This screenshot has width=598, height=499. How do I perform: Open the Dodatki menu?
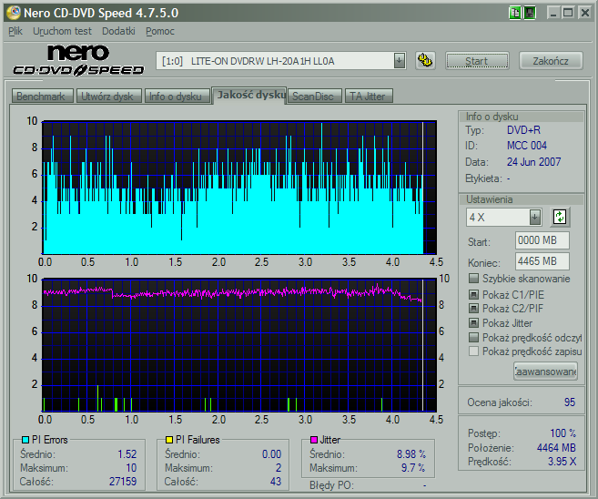click(118, 31)
